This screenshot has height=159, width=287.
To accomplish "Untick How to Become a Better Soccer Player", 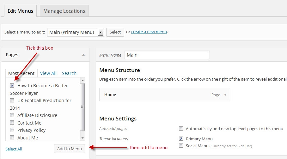I will [x=12, y=85].
